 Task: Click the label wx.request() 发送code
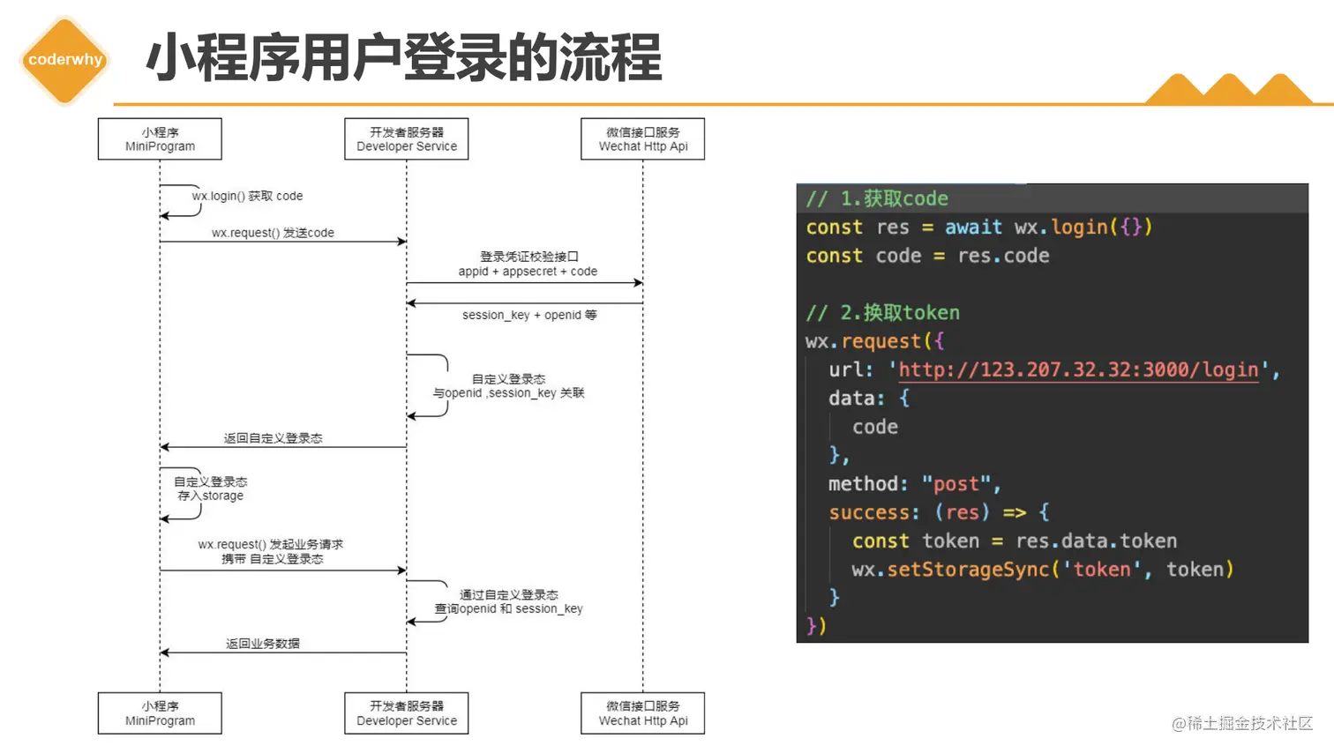point(273,233)
